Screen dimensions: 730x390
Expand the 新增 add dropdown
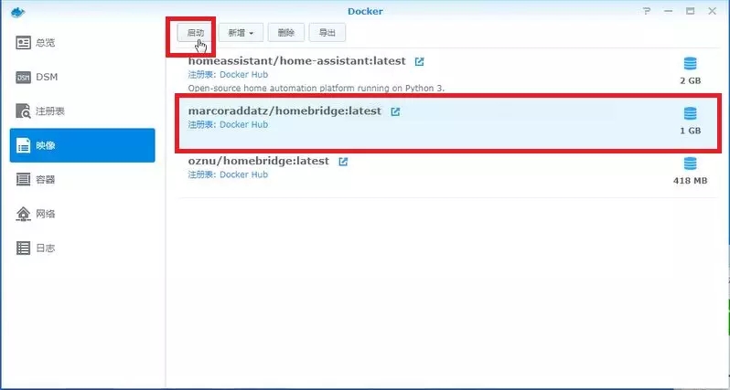tap(241, 33)
